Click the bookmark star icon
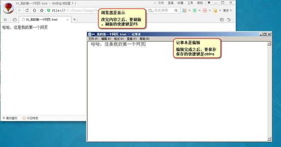Viewport: 281px width, 147px height. [42, 10]
